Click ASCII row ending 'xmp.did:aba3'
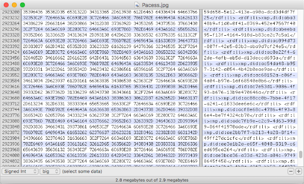 pyautogui.click(x=249, y=18)
